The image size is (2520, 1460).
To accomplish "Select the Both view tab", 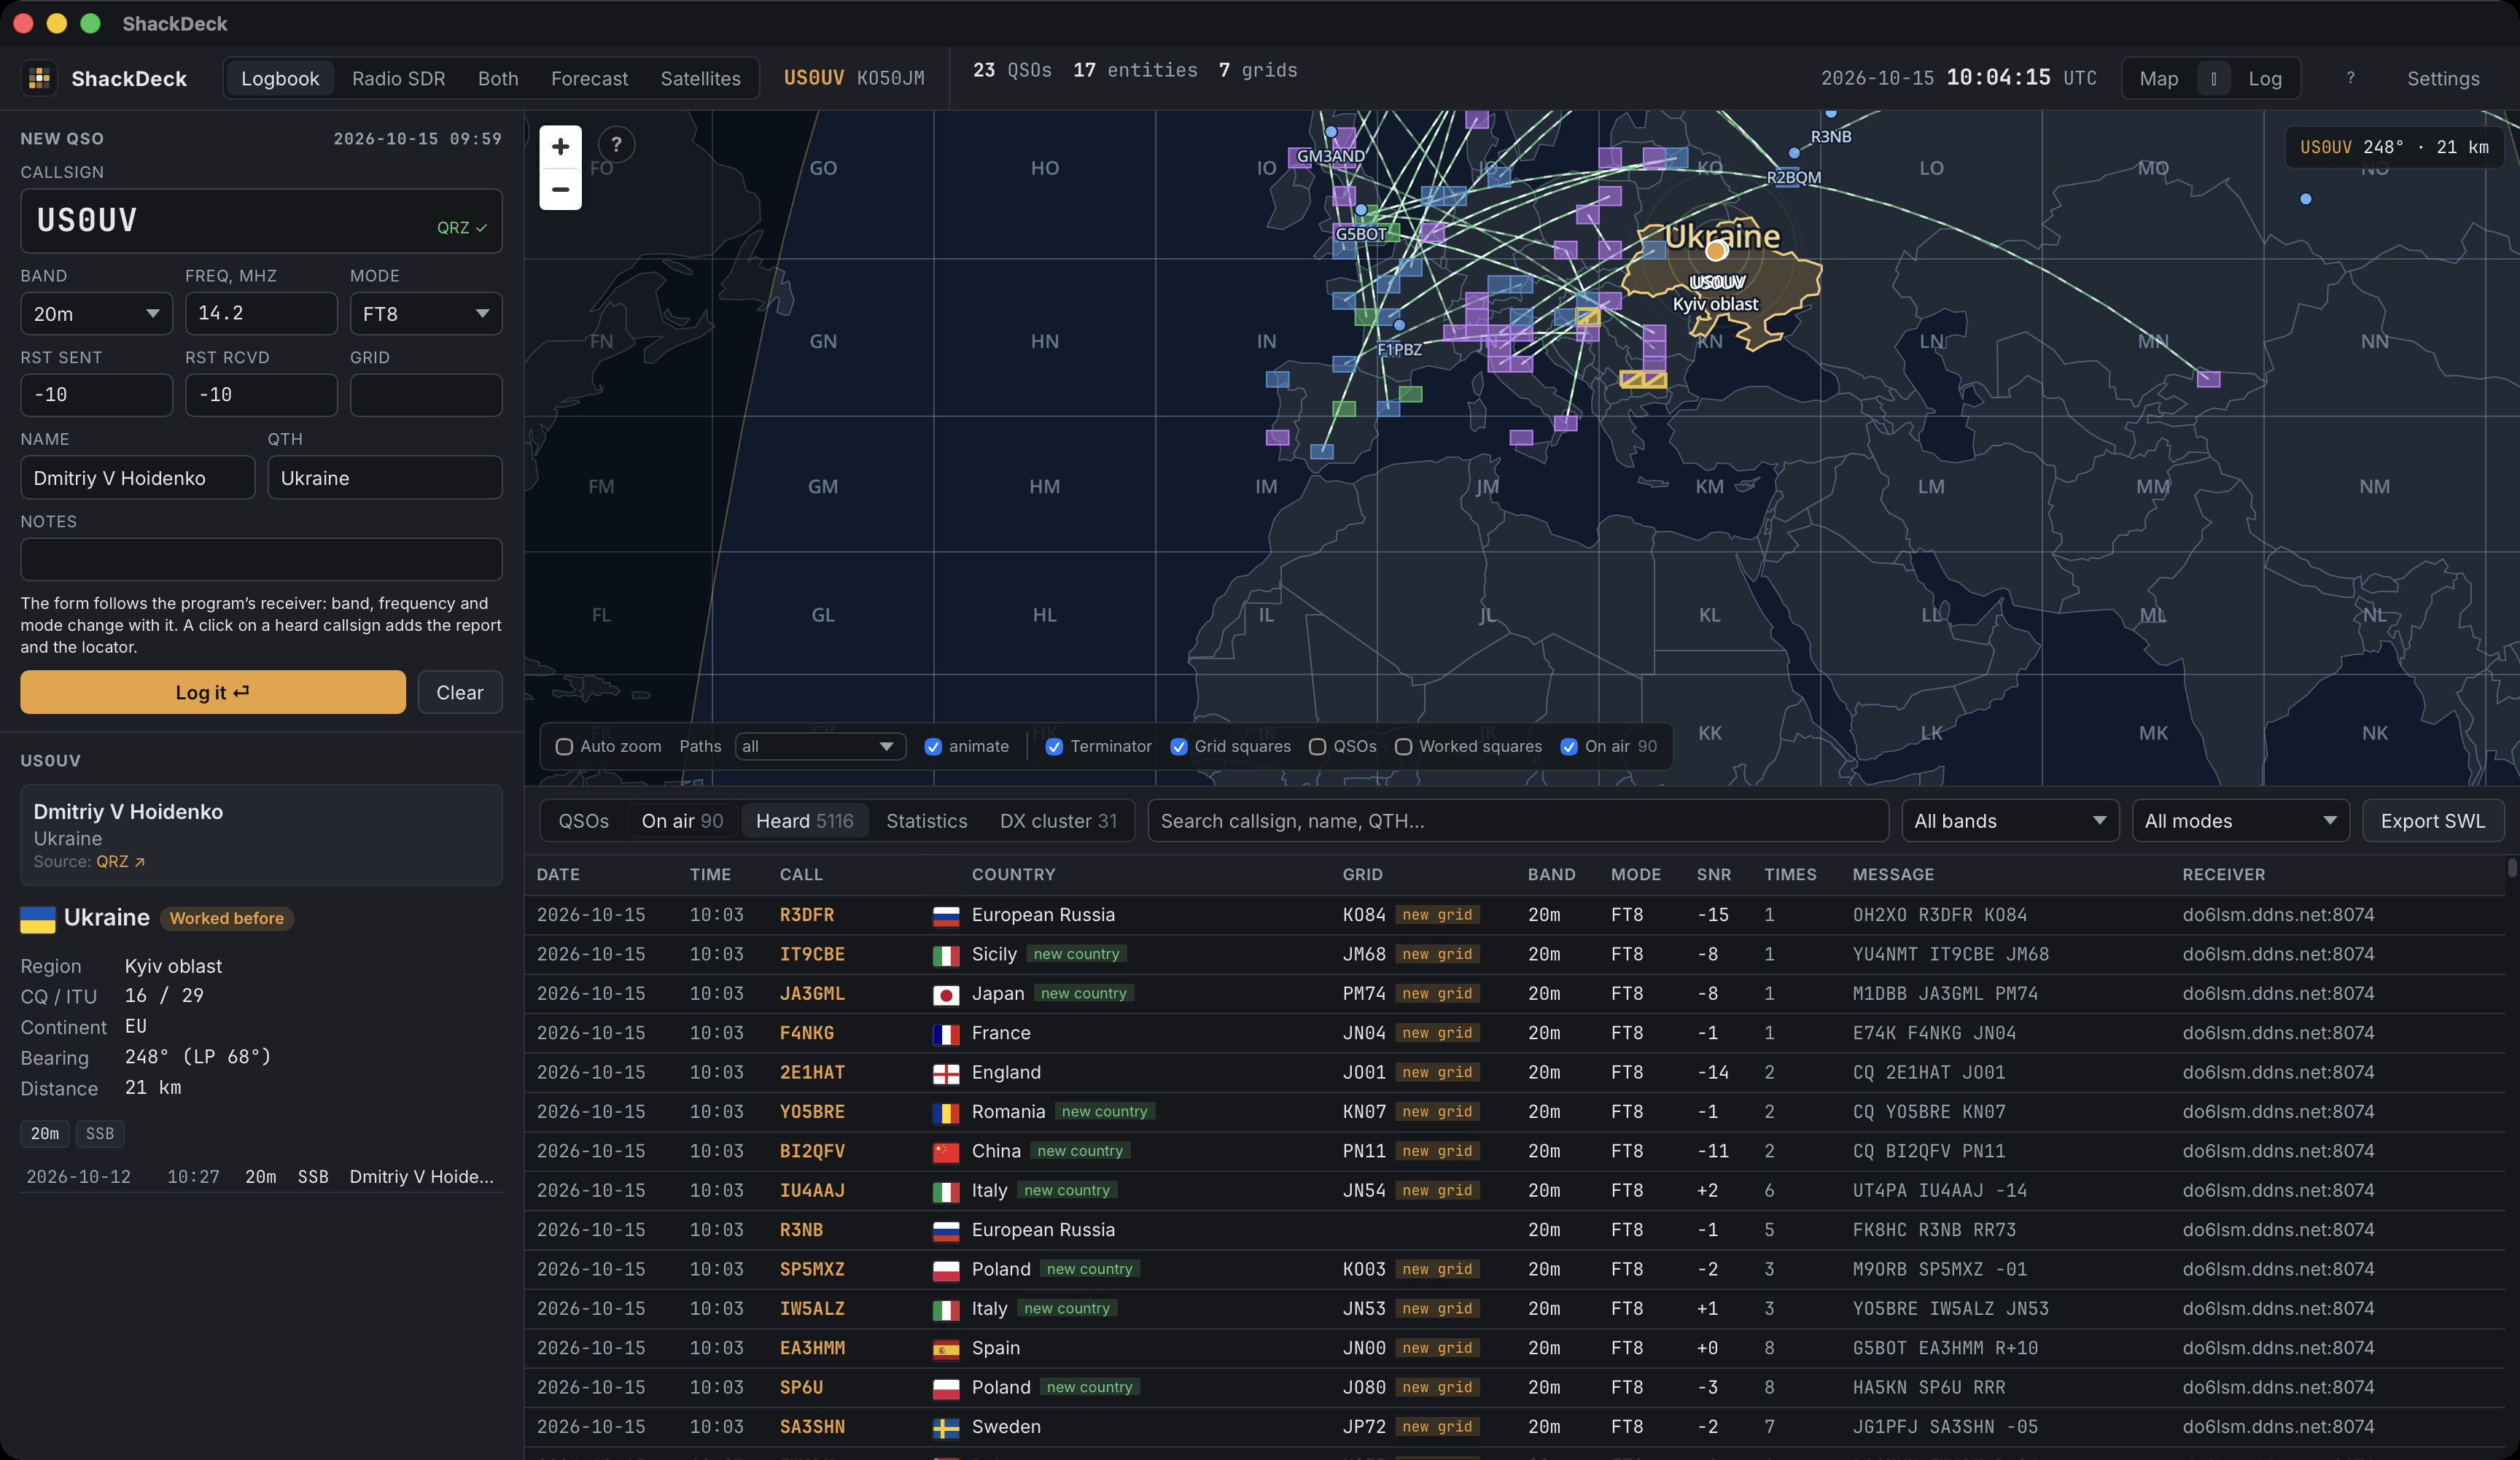I will coord(497,78).
